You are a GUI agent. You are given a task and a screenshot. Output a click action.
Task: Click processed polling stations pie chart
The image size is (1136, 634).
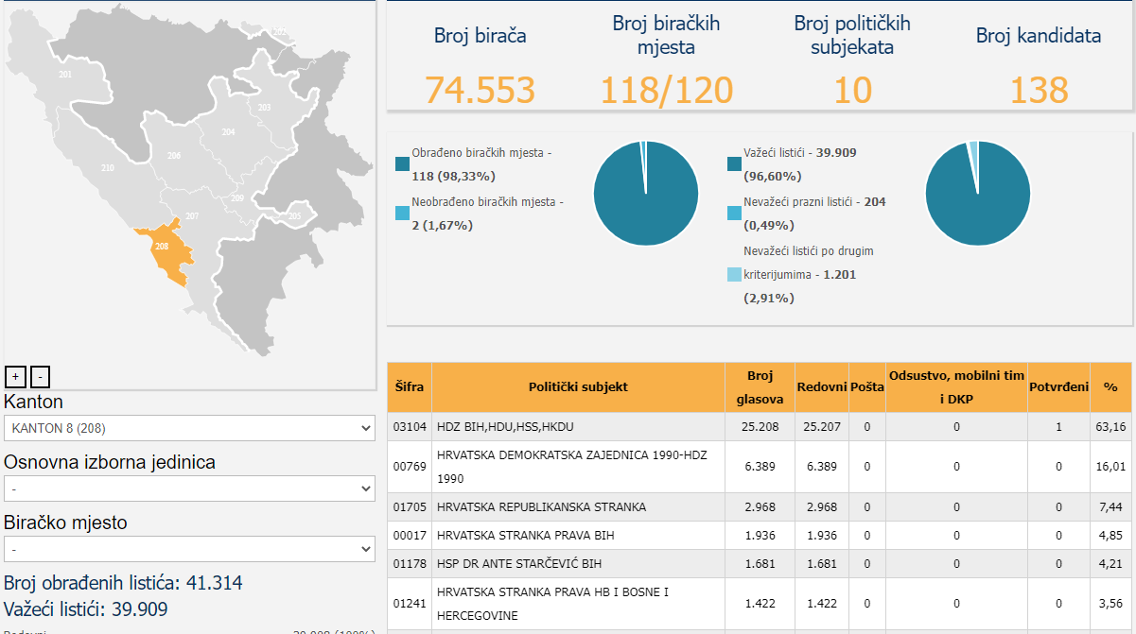646,193
